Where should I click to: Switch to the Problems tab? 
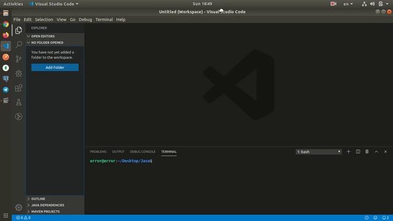click(98, 152)
